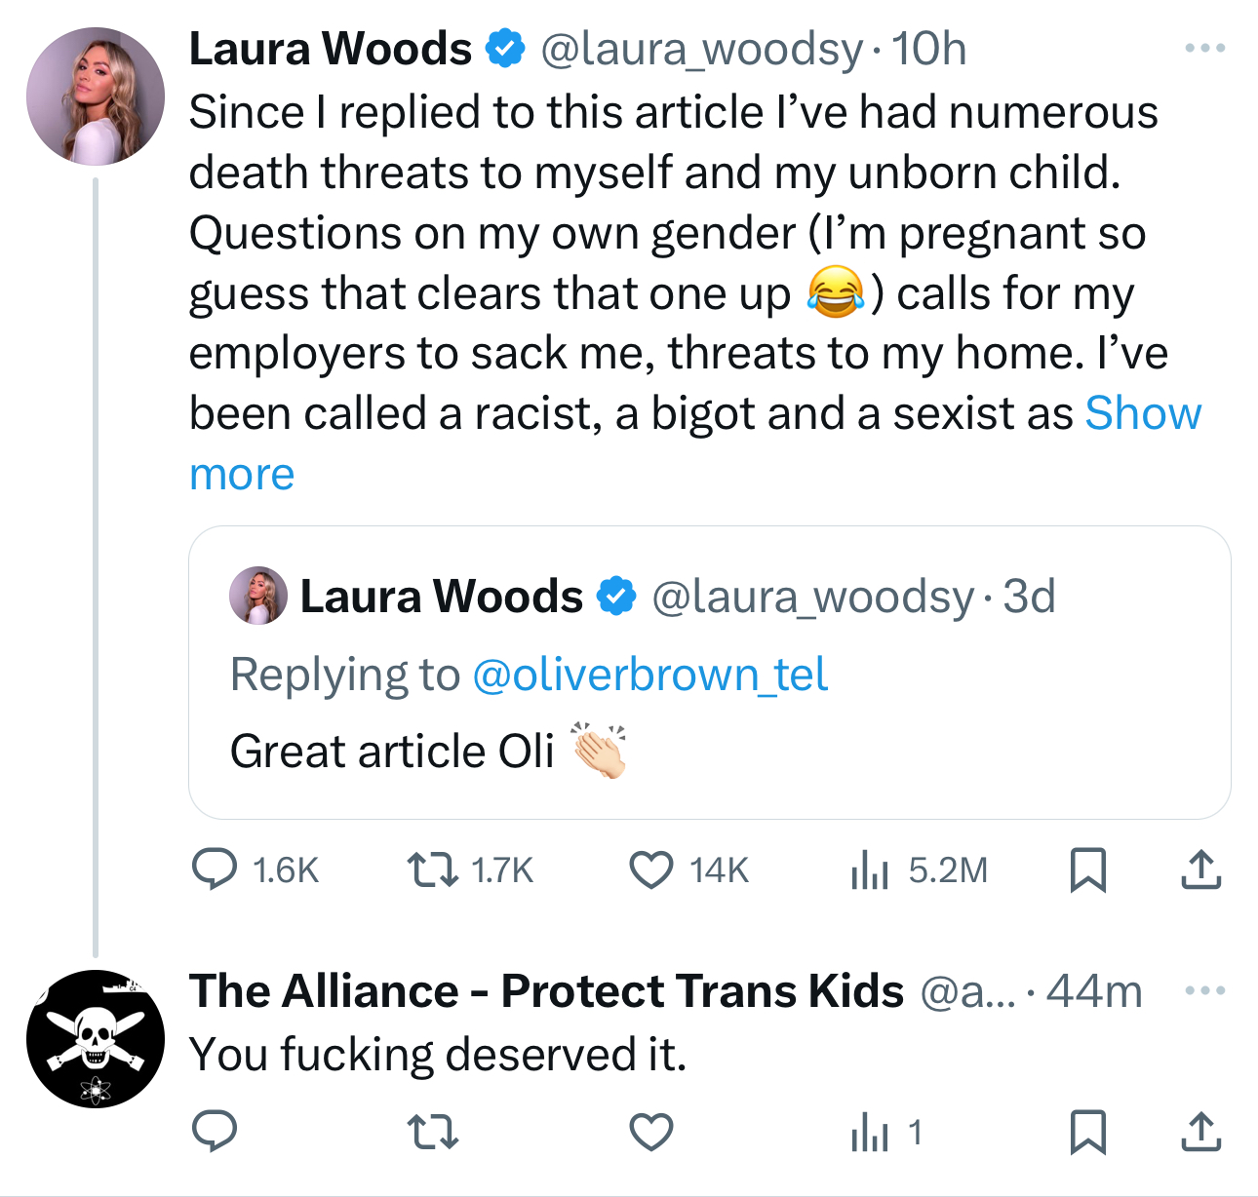Open more options on Laura Woods' tweet

[x=1204, y=48]
